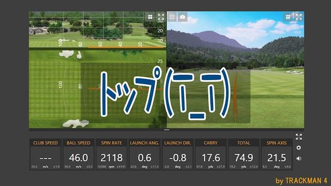Select the SPIN RATE tile showing 2118
The width and height of the screenshot is (331, 186).
112,154
